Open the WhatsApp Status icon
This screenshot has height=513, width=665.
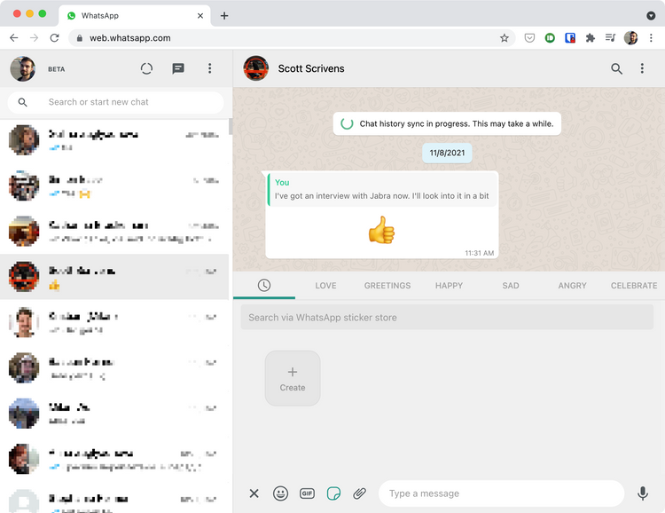coord(147,68)
